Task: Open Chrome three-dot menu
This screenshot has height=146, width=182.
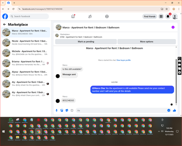Action: tap(179, 9)
